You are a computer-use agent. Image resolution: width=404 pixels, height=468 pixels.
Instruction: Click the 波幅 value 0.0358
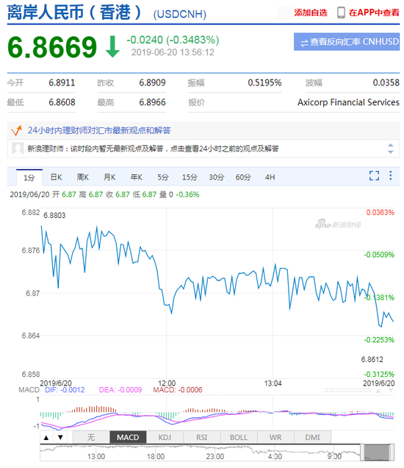point(386,82)
